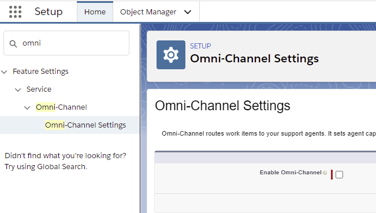Click the Setup gear icon in page header
This screenshot has width=376, height=213.
pos(171,55)
